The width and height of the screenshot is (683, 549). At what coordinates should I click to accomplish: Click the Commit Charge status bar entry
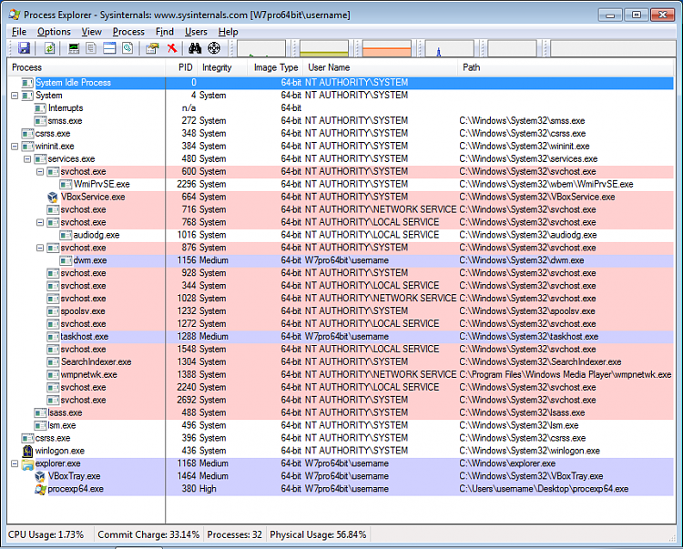coord(148,534)
